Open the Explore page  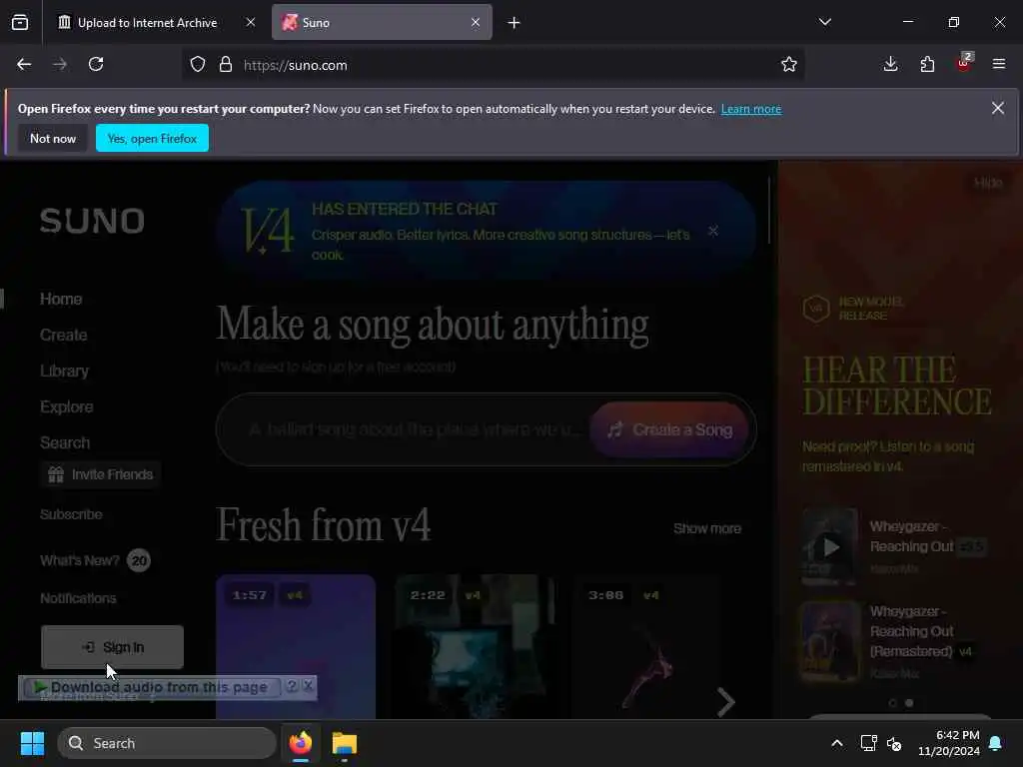pyautogui.click(x=67, y=407)
